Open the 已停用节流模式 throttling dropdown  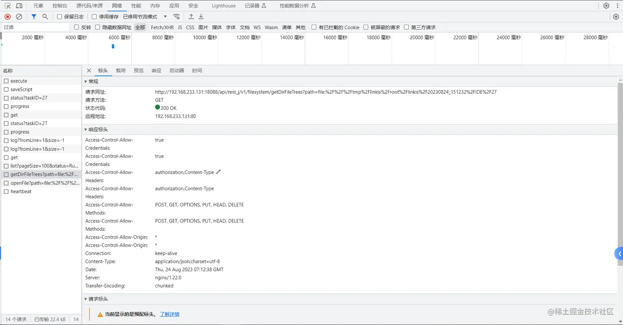click(145, 17)
